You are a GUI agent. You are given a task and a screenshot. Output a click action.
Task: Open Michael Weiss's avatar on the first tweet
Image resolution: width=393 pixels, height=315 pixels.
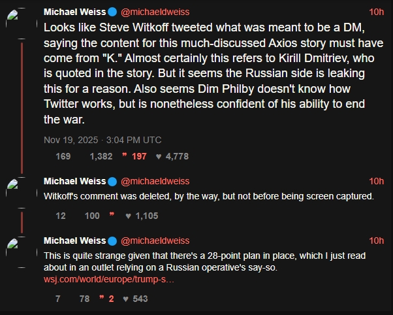pos(16,17)
